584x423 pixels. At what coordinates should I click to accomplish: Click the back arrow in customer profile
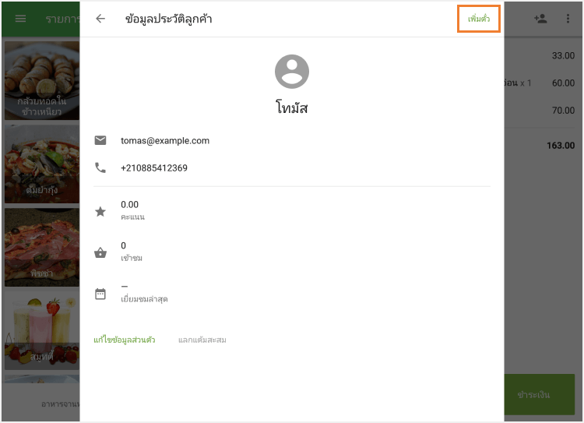pos(100,19)
